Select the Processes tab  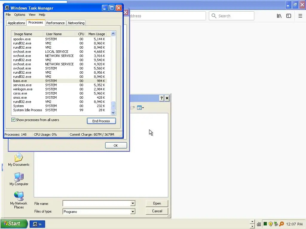pyautogui.click(x=36, y=22)
